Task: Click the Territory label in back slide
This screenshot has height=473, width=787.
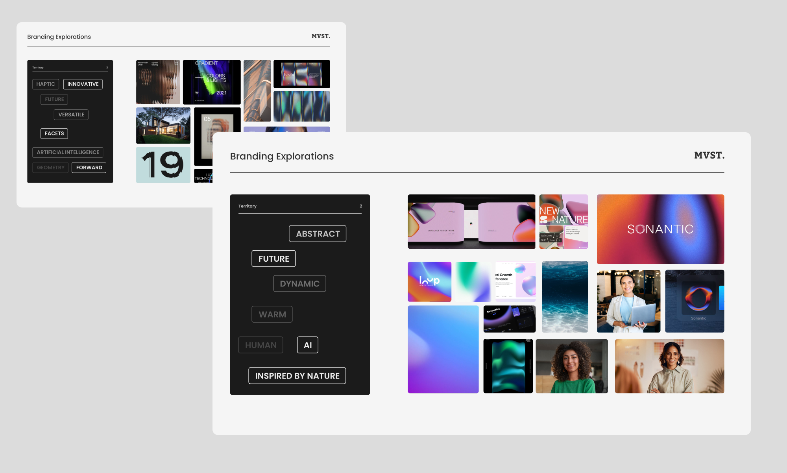Action: [x=38, y=68]
